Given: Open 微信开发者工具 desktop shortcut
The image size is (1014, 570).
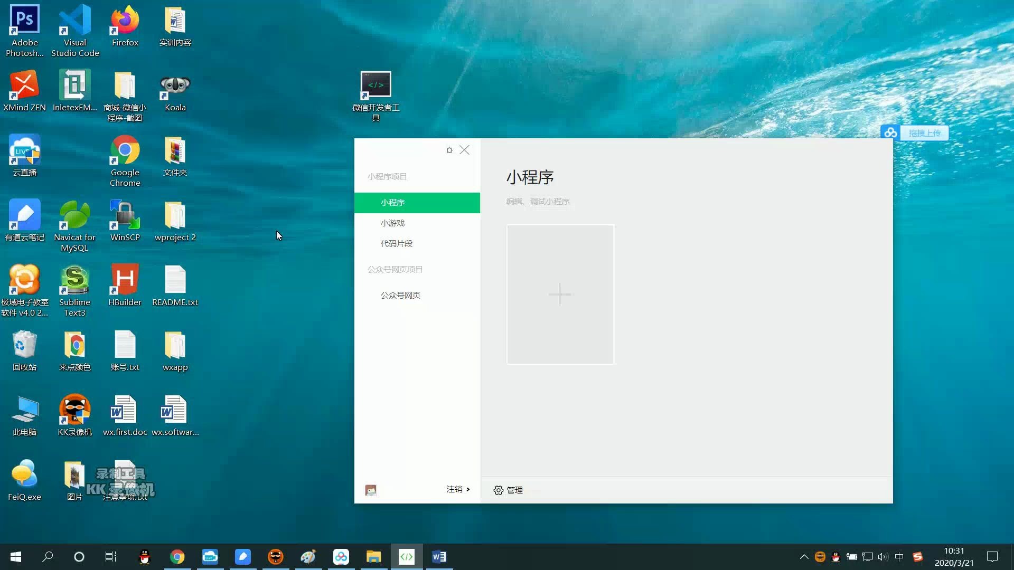Looking at the screenshot, I should click(x=375, y=97).
